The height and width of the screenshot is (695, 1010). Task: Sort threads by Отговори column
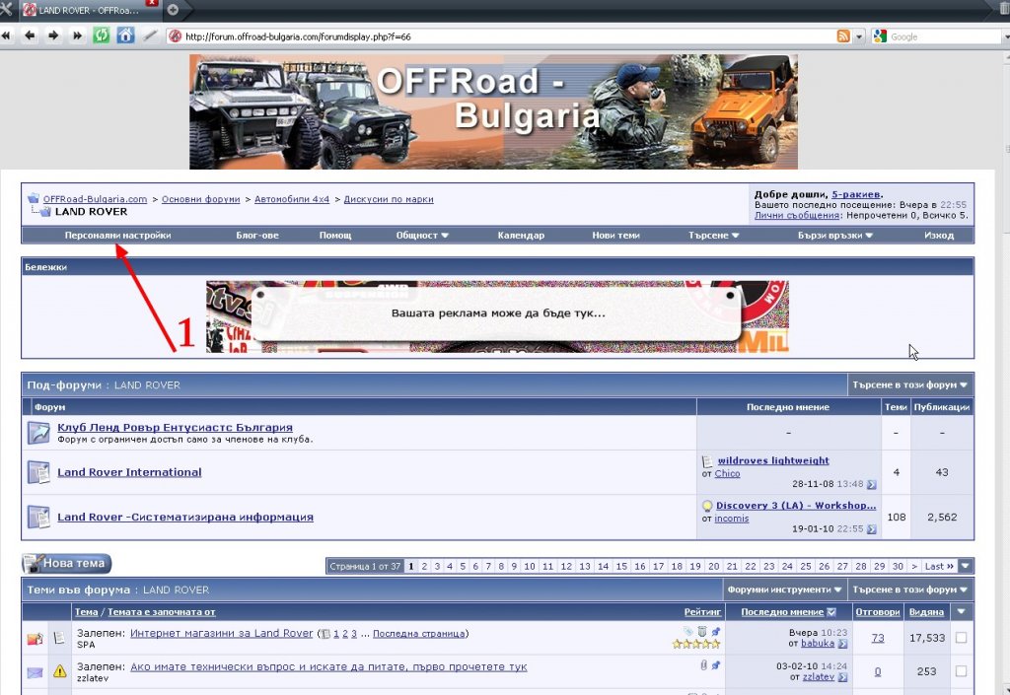pyautogui.click(x=877, y=612)
